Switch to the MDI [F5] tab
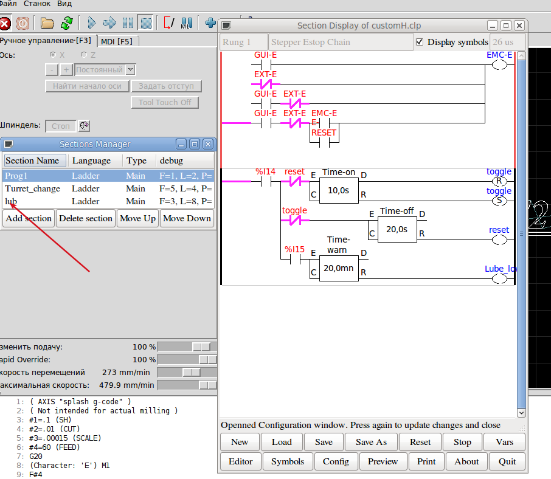 pos(117,41)
